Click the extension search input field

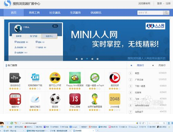(x=150, y=13)
